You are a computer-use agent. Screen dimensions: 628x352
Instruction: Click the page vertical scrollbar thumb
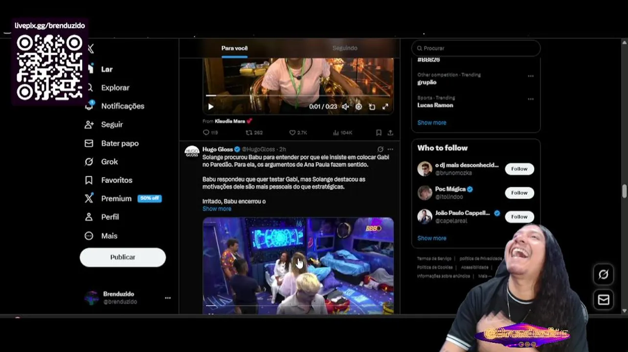(x=625, y=191)
